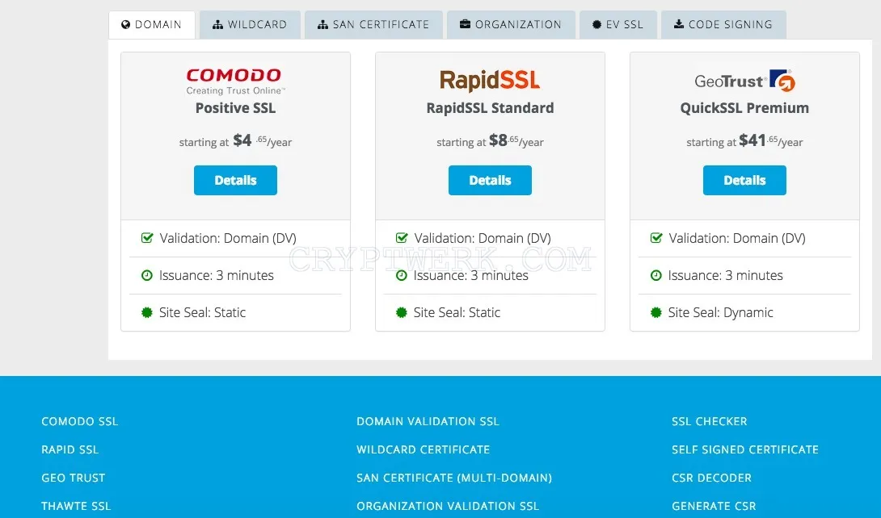881x518 pixels.
Task: Click the Positive SSL product title
Action: [235, 108]
